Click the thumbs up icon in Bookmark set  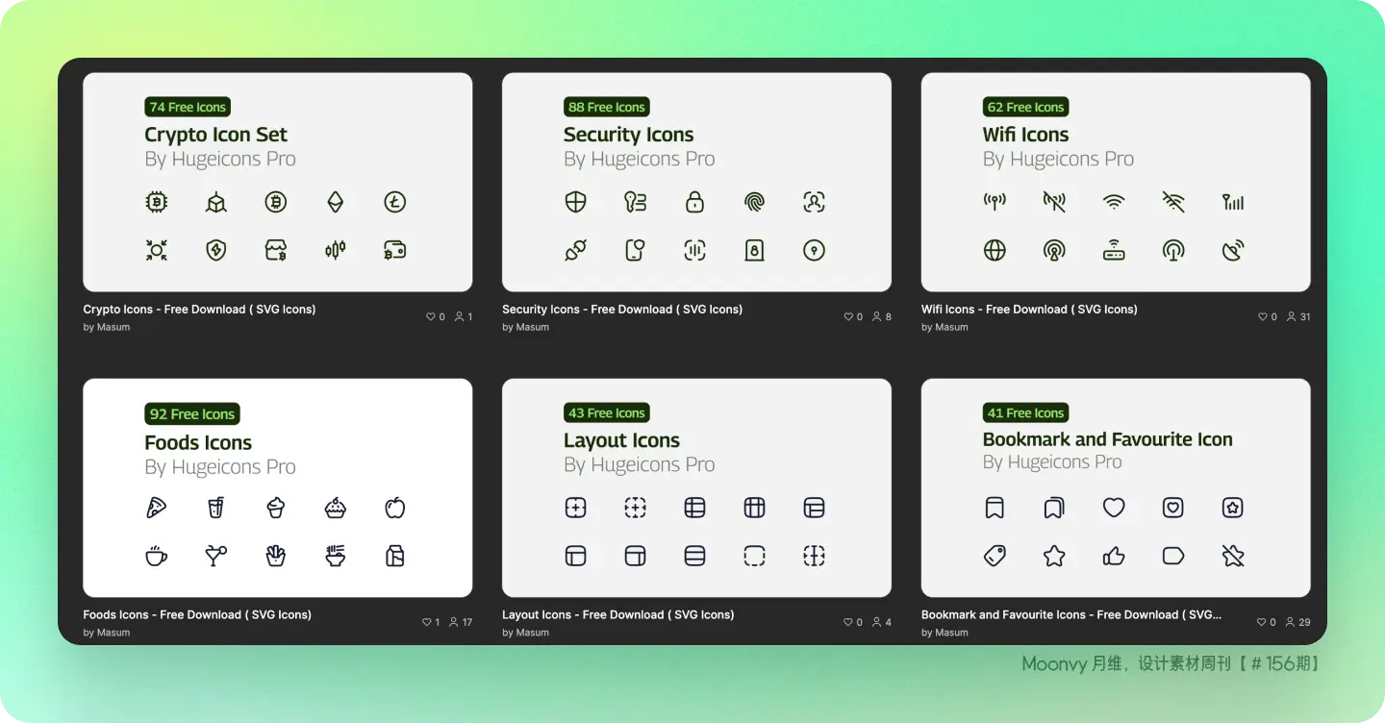click(1114, 556)
